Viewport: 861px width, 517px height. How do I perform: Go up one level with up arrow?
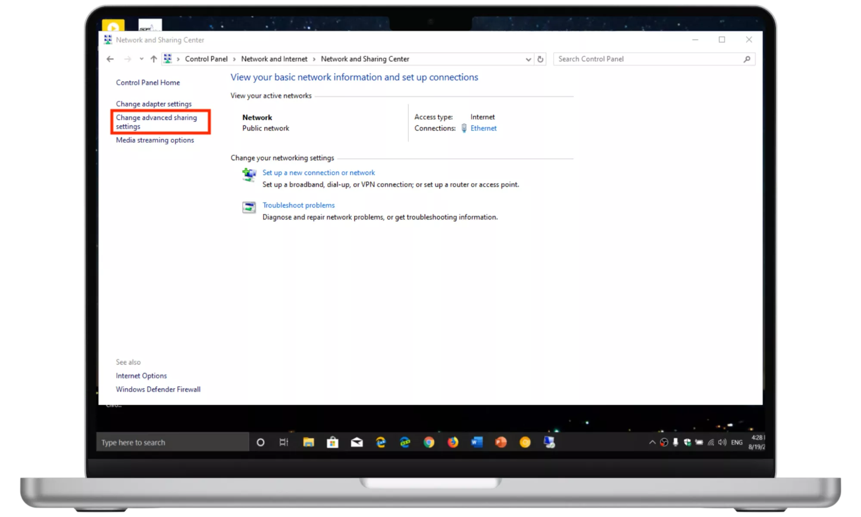(x=154, y=59)
